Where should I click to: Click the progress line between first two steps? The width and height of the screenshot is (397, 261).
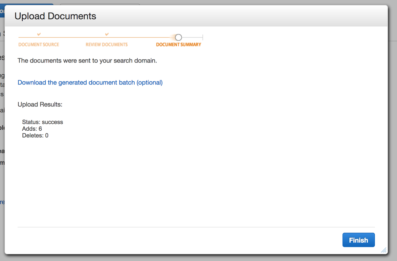pos(73,37)
